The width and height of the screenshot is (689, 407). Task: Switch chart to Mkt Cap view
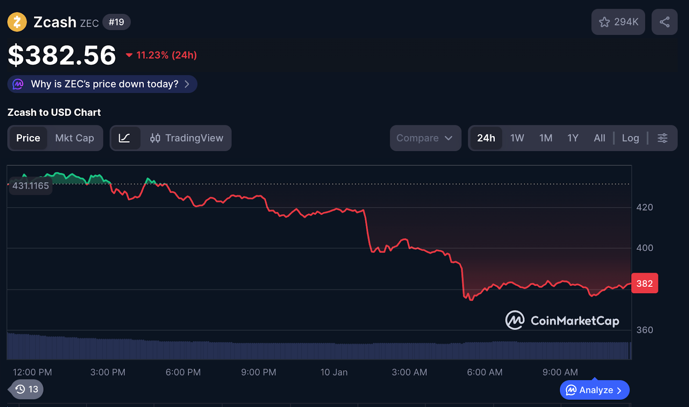coord(74,138)
